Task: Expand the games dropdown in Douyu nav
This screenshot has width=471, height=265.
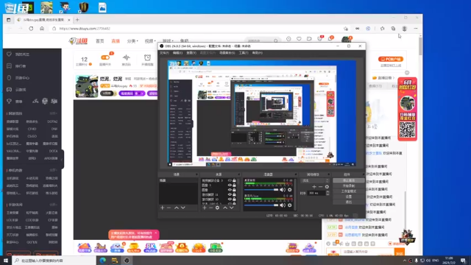Action: tap(168, 41)
